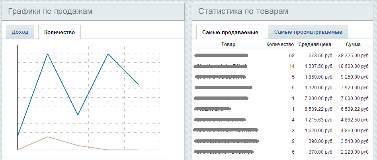
Task: Click the Графики по продажам panel header
Action: (x=93, y=11)
